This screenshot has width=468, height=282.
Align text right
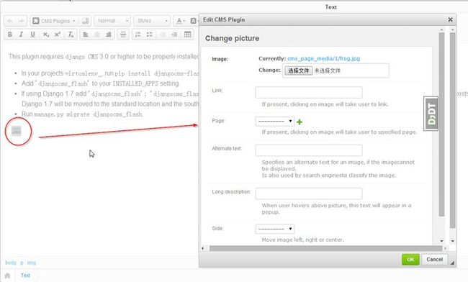108,35
